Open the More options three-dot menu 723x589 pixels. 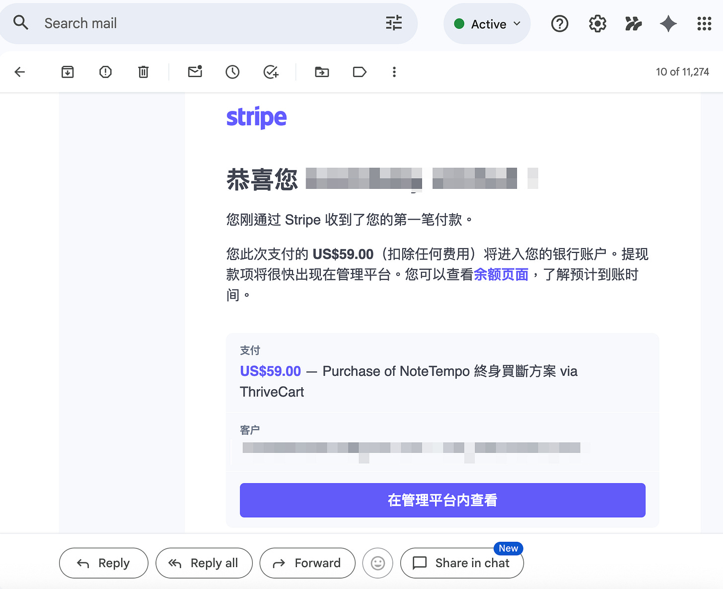[394, 72]
